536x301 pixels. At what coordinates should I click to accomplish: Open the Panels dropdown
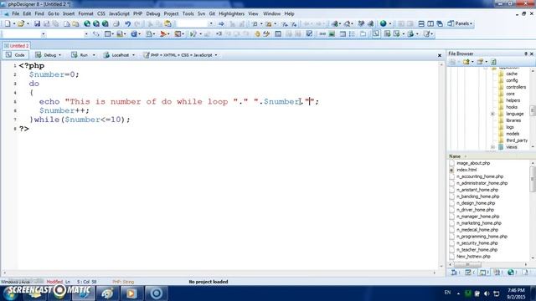[x=460, y=23]
